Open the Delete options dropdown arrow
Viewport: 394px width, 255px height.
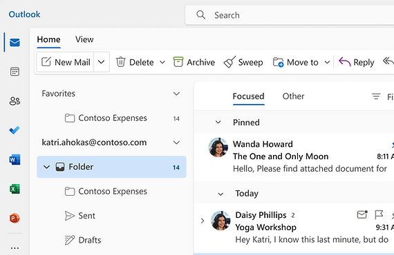162,62
